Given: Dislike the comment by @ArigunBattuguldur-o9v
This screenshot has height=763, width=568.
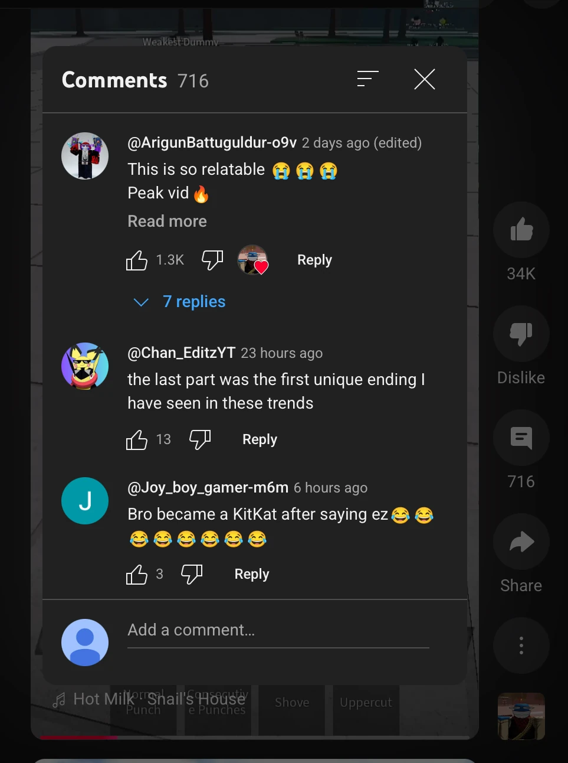Looking at the screenshot, I should point(212,260).
